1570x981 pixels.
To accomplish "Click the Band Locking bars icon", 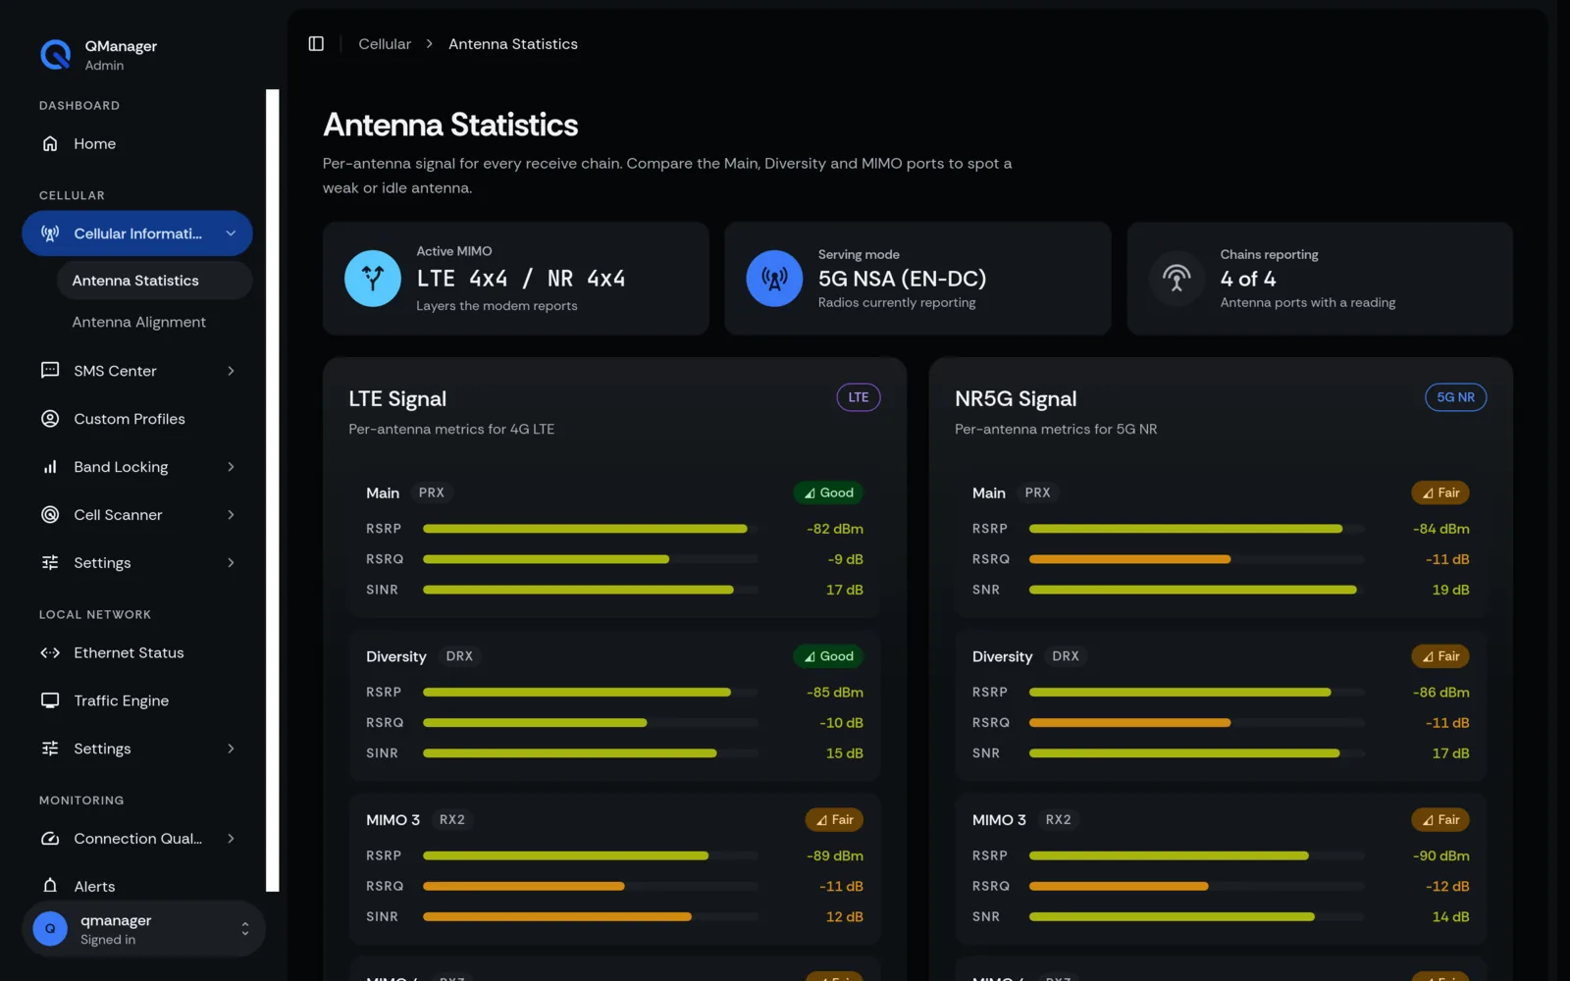I will tap(50, 467).
